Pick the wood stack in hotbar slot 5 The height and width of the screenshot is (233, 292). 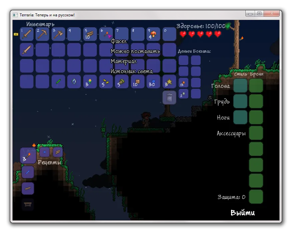[x=90, y=34]
